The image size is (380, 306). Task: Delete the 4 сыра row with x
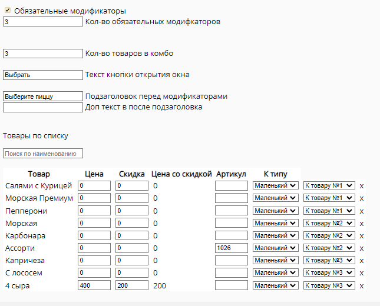(362, 286)
